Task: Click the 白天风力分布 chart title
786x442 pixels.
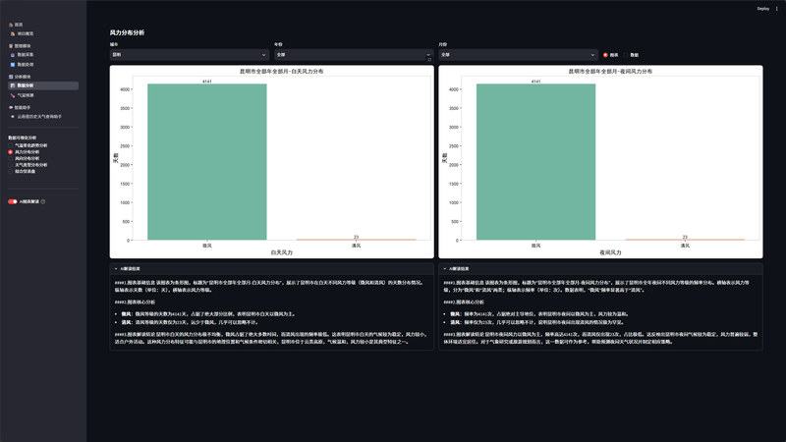Action: click(281, 72)
